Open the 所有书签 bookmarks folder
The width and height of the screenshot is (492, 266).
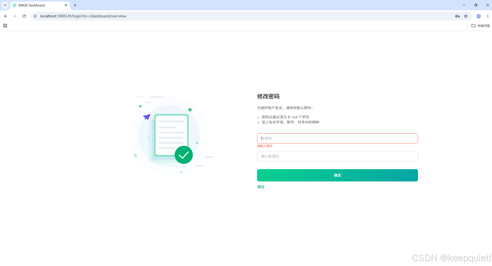click(481, 26)
